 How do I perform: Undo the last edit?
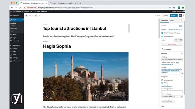coord(30,15)
